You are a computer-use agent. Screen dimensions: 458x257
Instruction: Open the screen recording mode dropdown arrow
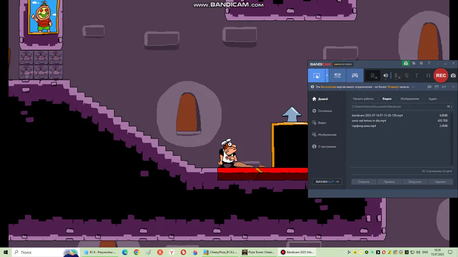(x=327, y=76)
